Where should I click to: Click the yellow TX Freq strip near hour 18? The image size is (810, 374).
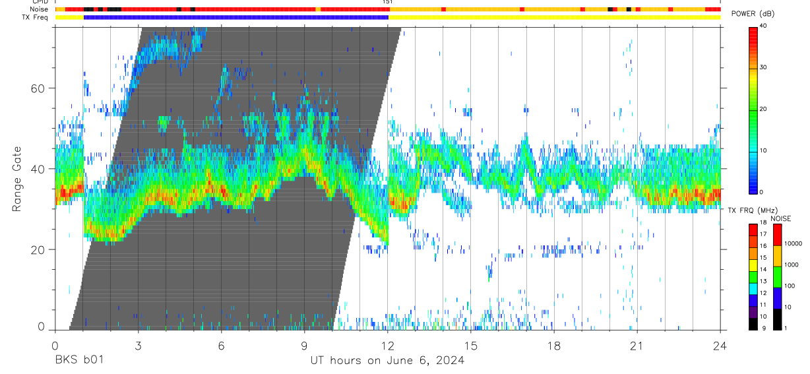coord(554,17)
